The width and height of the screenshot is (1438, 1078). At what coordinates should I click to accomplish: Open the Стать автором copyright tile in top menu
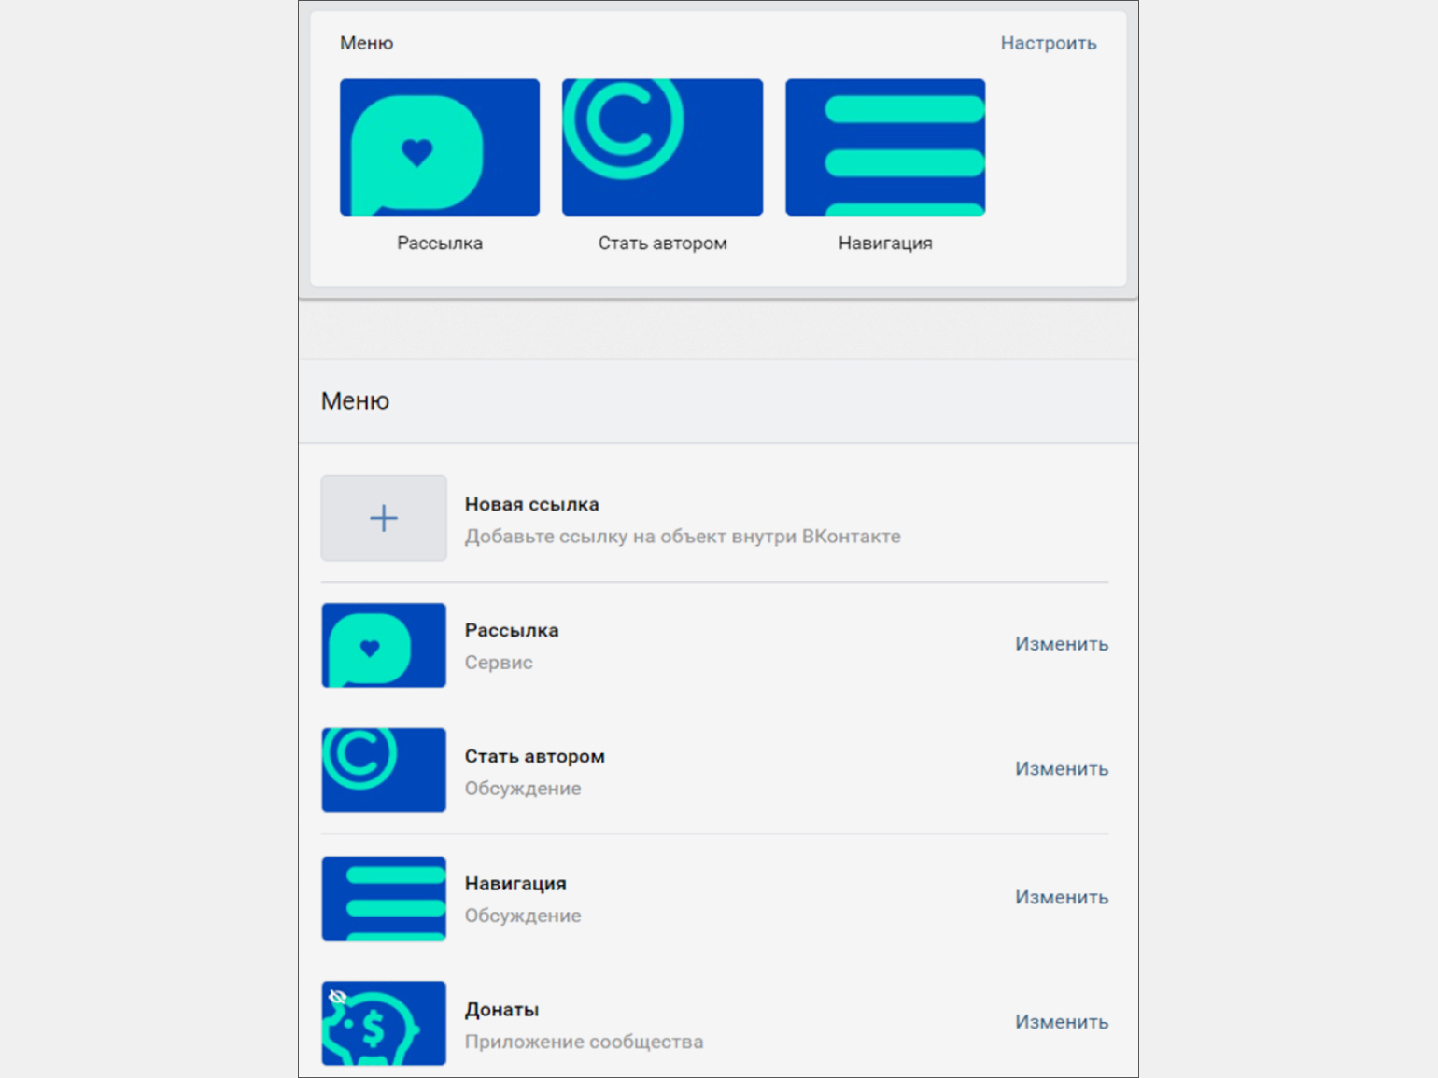662,147
